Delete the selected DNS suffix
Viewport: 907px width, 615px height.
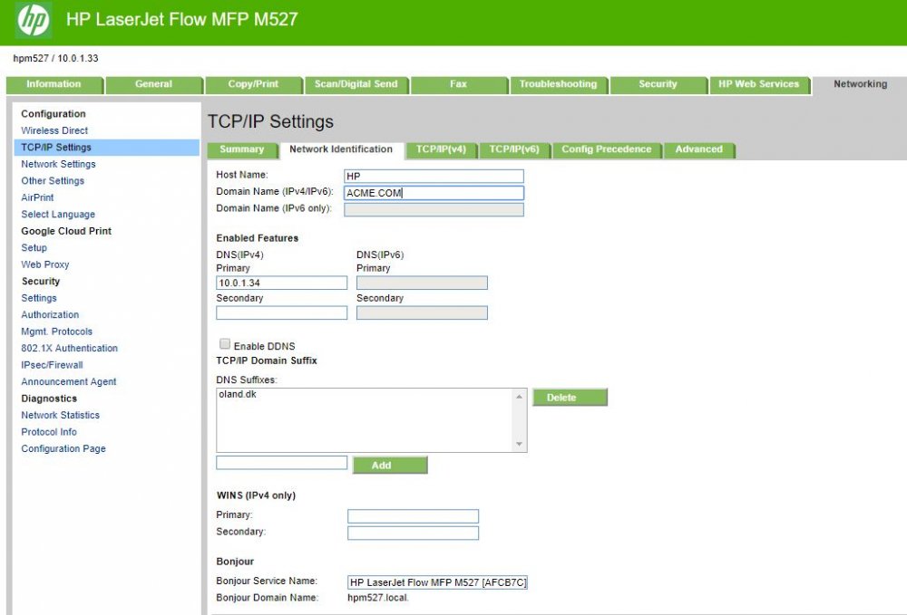tap(569, 398)
